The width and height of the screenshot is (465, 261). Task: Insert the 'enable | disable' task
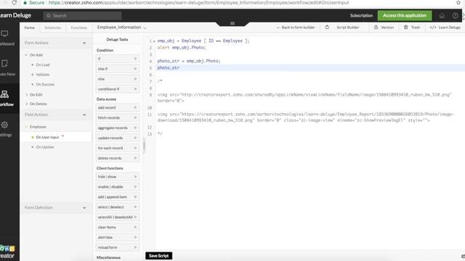[118, 187]
